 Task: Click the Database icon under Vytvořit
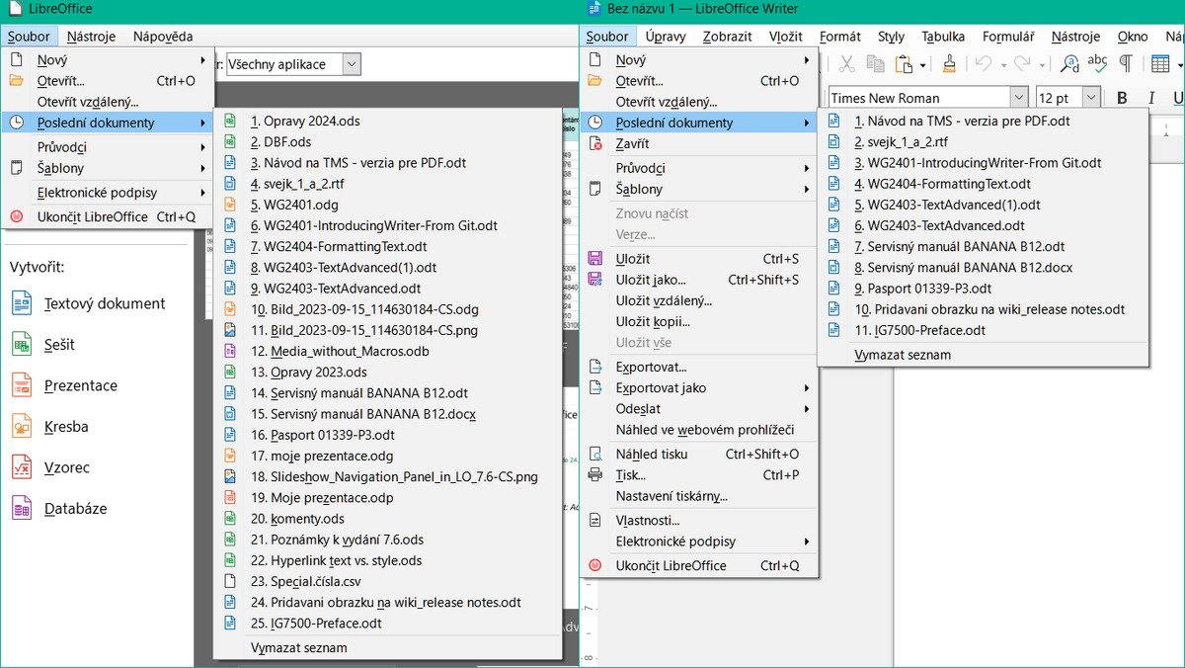click(x=22, y=509)
